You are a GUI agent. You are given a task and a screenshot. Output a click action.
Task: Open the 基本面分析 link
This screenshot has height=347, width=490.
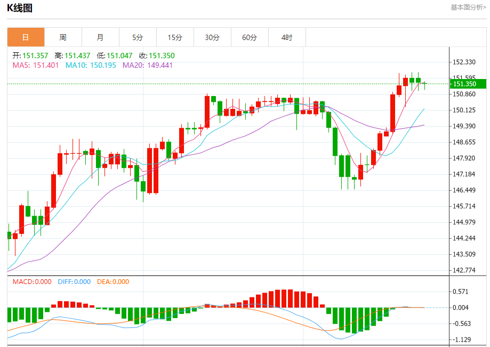(468, 7)
